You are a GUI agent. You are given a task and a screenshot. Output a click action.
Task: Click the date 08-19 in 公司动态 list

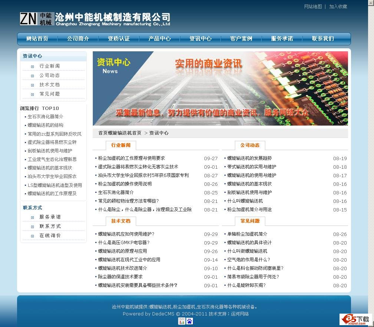click(340, 158)
